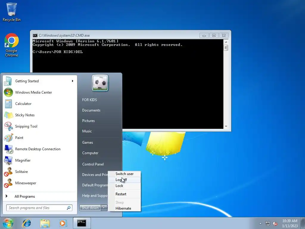This screenshot has height=229, width=305.
Task: Select Lock from the power menu
Action: (125, 186)
